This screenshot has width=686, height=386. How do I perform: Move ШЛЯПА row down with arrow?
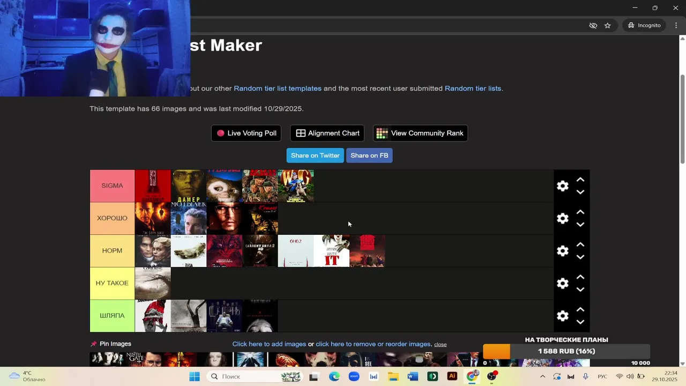580,322
